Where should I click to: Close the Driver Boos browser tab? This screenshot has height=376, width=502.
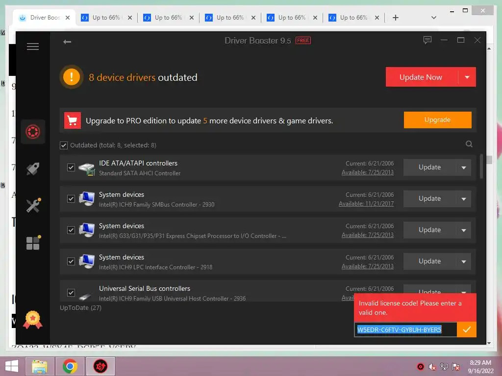[x=68, y=18]
